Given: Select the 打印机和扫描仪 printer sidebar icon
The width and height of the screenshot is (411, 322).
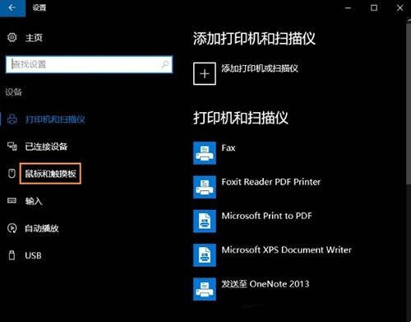Looking at the screenshot, I should pyautogui.click(x=12, y=119).
